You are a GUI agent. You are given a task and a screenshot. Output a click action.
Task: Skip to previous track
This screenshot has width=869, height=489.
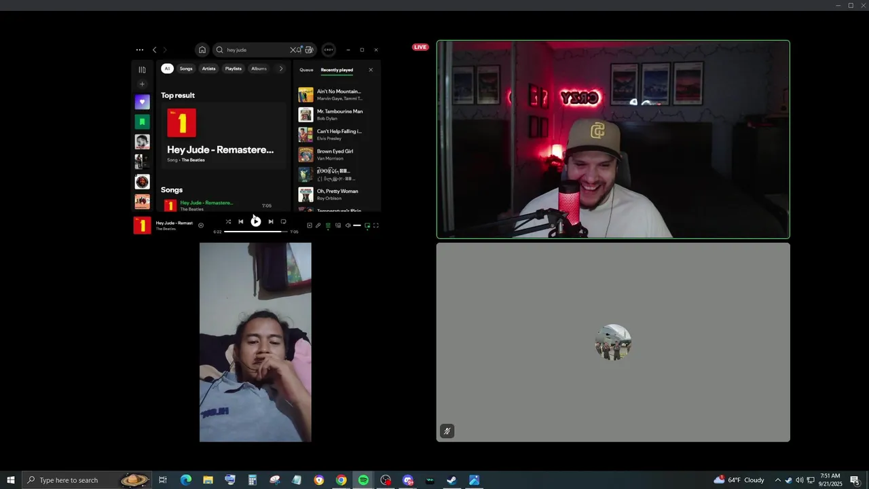coord(240,221)
